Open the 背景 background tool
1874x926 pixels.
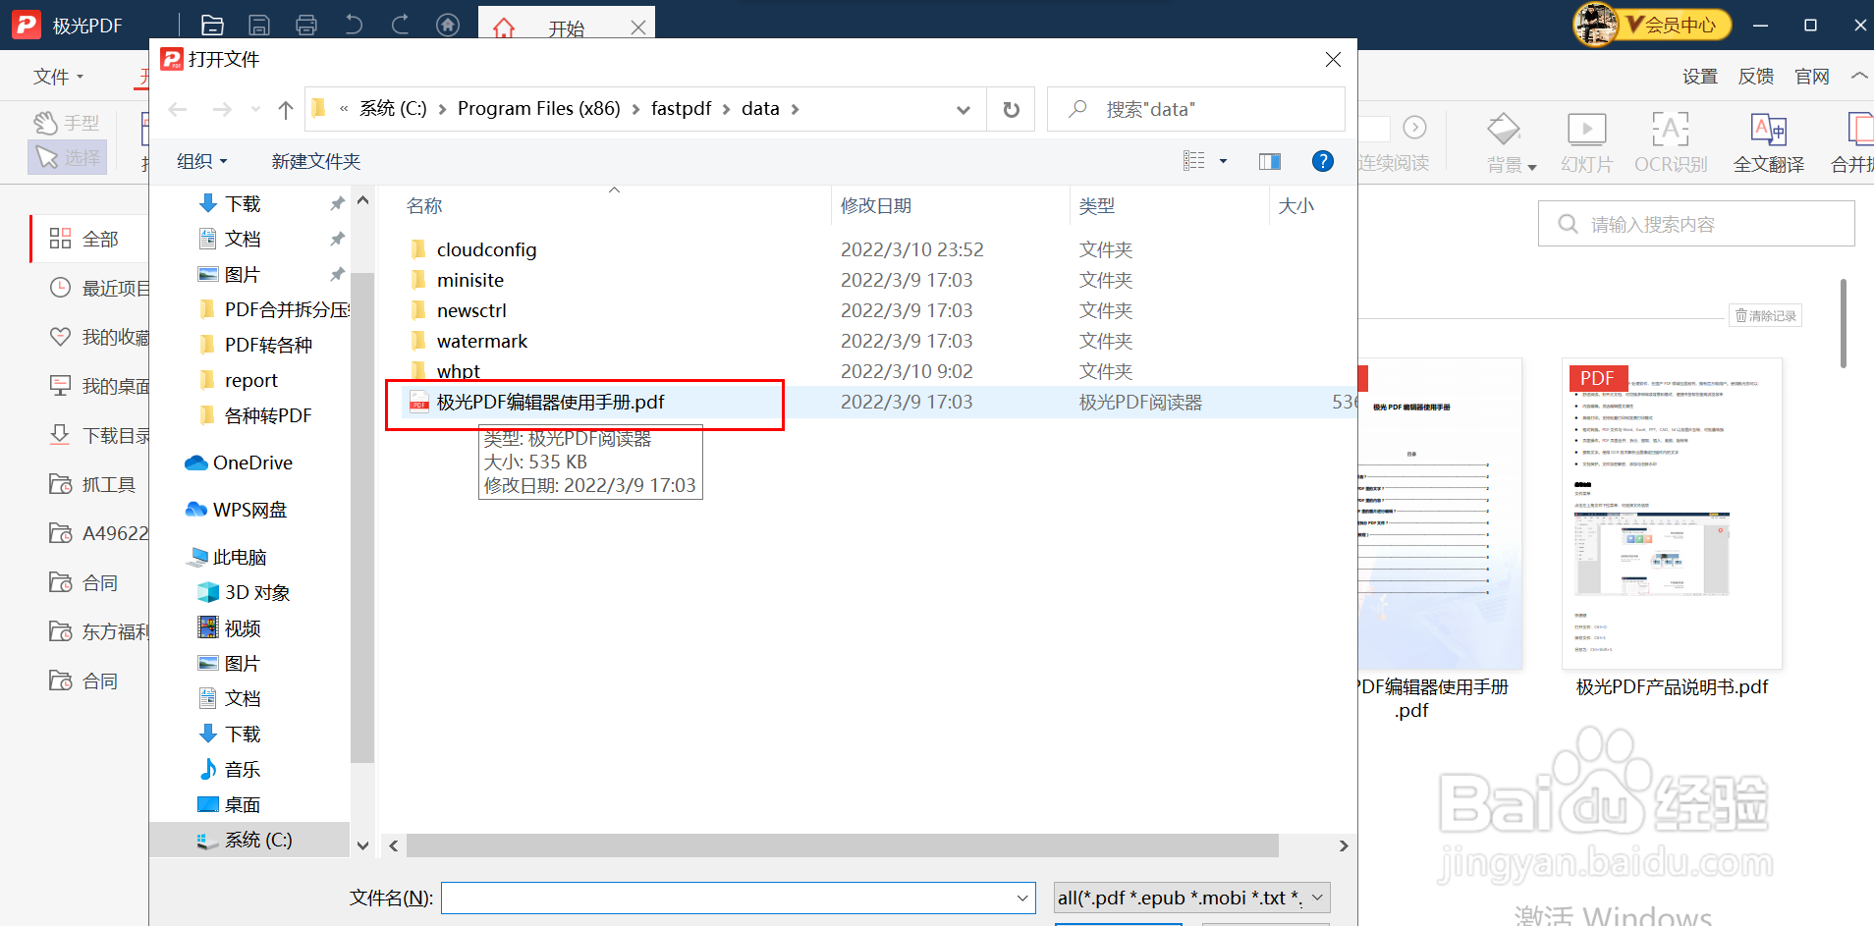click(1511, 143)
